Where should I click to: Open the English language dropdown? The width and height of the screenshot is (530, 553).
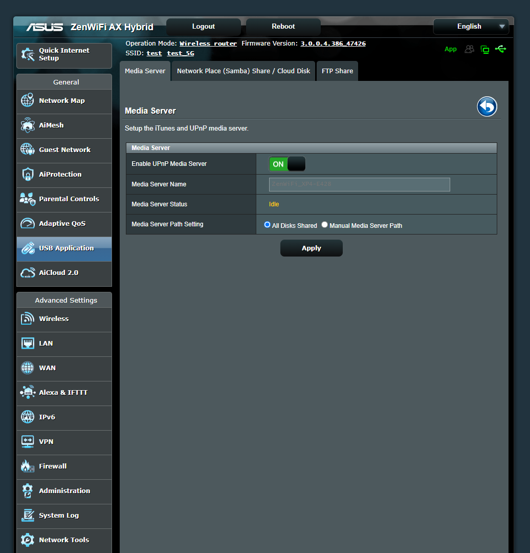470,26
